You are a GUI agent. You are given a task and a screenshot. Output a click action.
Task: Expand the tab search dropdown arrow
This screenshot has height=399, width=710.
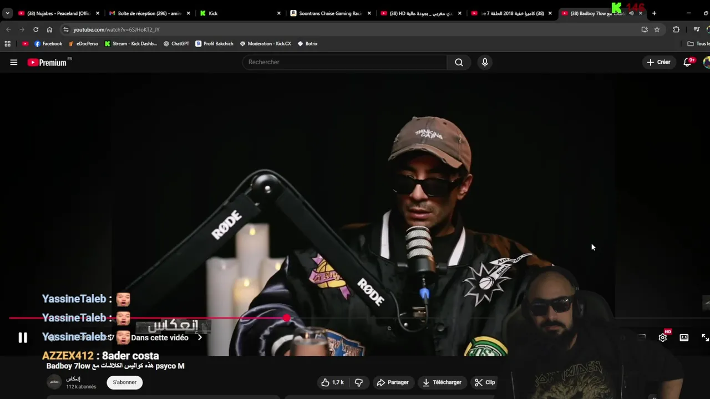coord(7,13)
